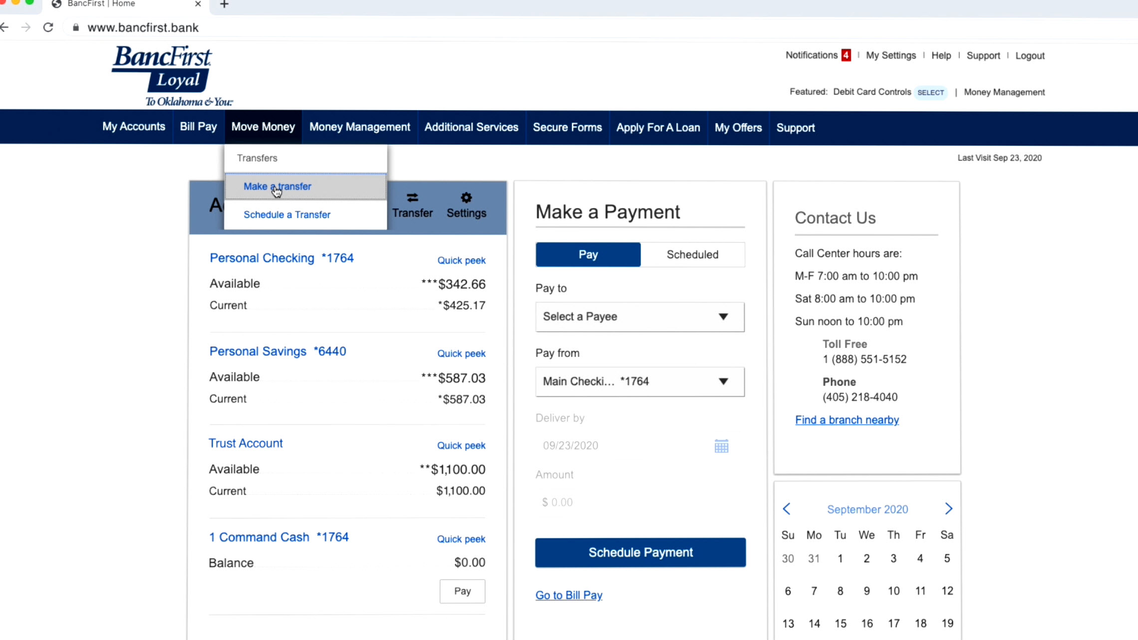Click the Transfer arrows icon
The height and width of the screenshot is (640, 1138).
[412, 198]
